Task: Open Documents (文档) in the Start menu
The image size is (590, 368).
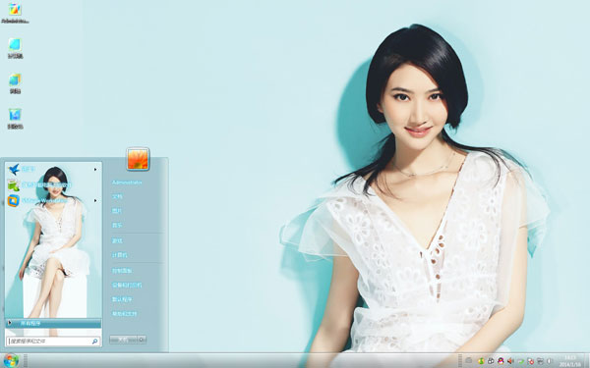Action: coord(117,196)
